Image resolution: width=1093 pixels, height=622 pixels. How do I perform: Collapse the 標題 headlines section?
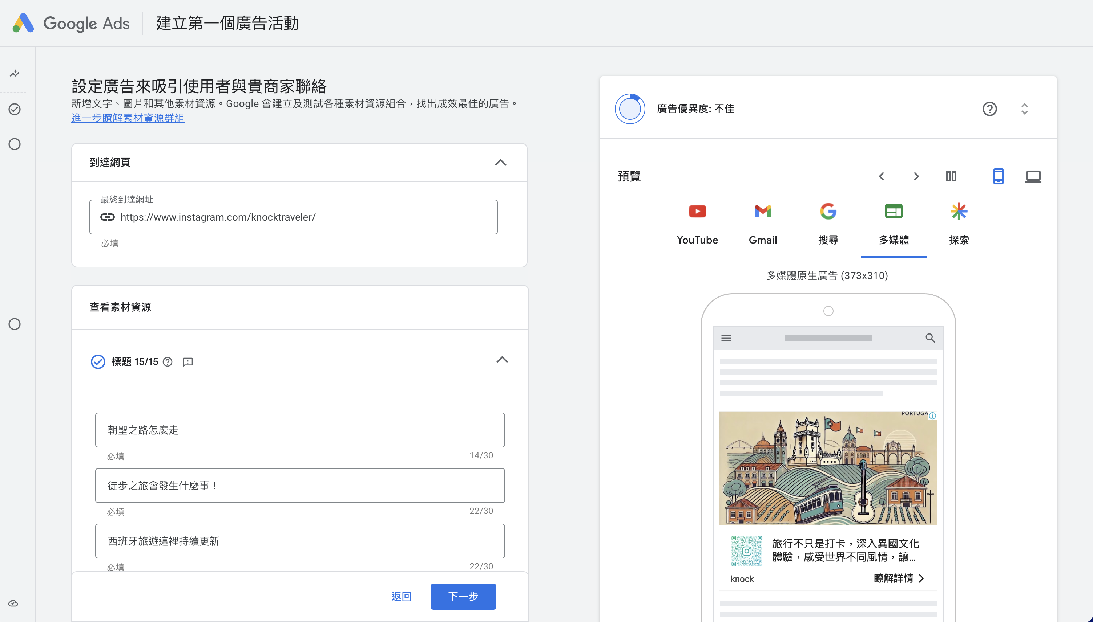tap(502, 360)
